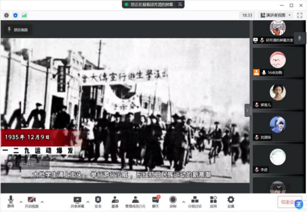The height and width of the screenshot is (212, 307).
Task: Open 管理成员(12) participants panel
Action: point(135,202)
